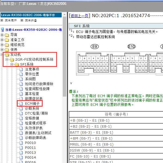Click the ECM端子 page icon

click(x=21, y=103)
